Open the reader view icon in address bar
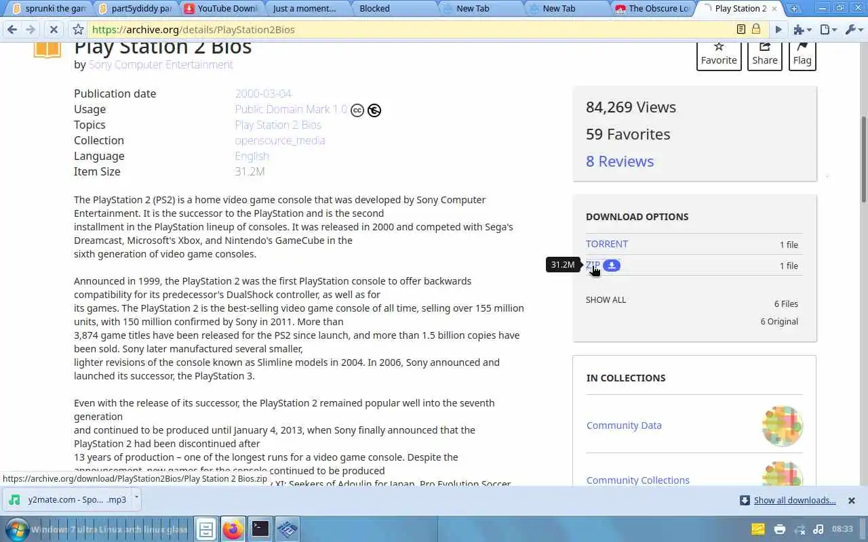The width and height of the screenshot is (868, 542). (741, 29)
